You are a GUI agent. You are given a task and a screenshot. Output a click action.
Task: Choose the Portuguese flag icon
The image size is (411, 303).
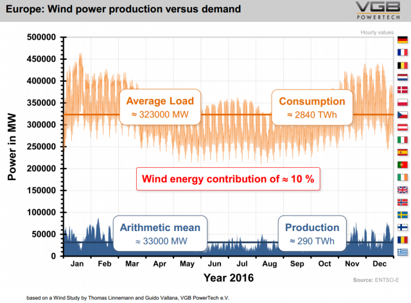pyautogui.click(x=403, y=165)
